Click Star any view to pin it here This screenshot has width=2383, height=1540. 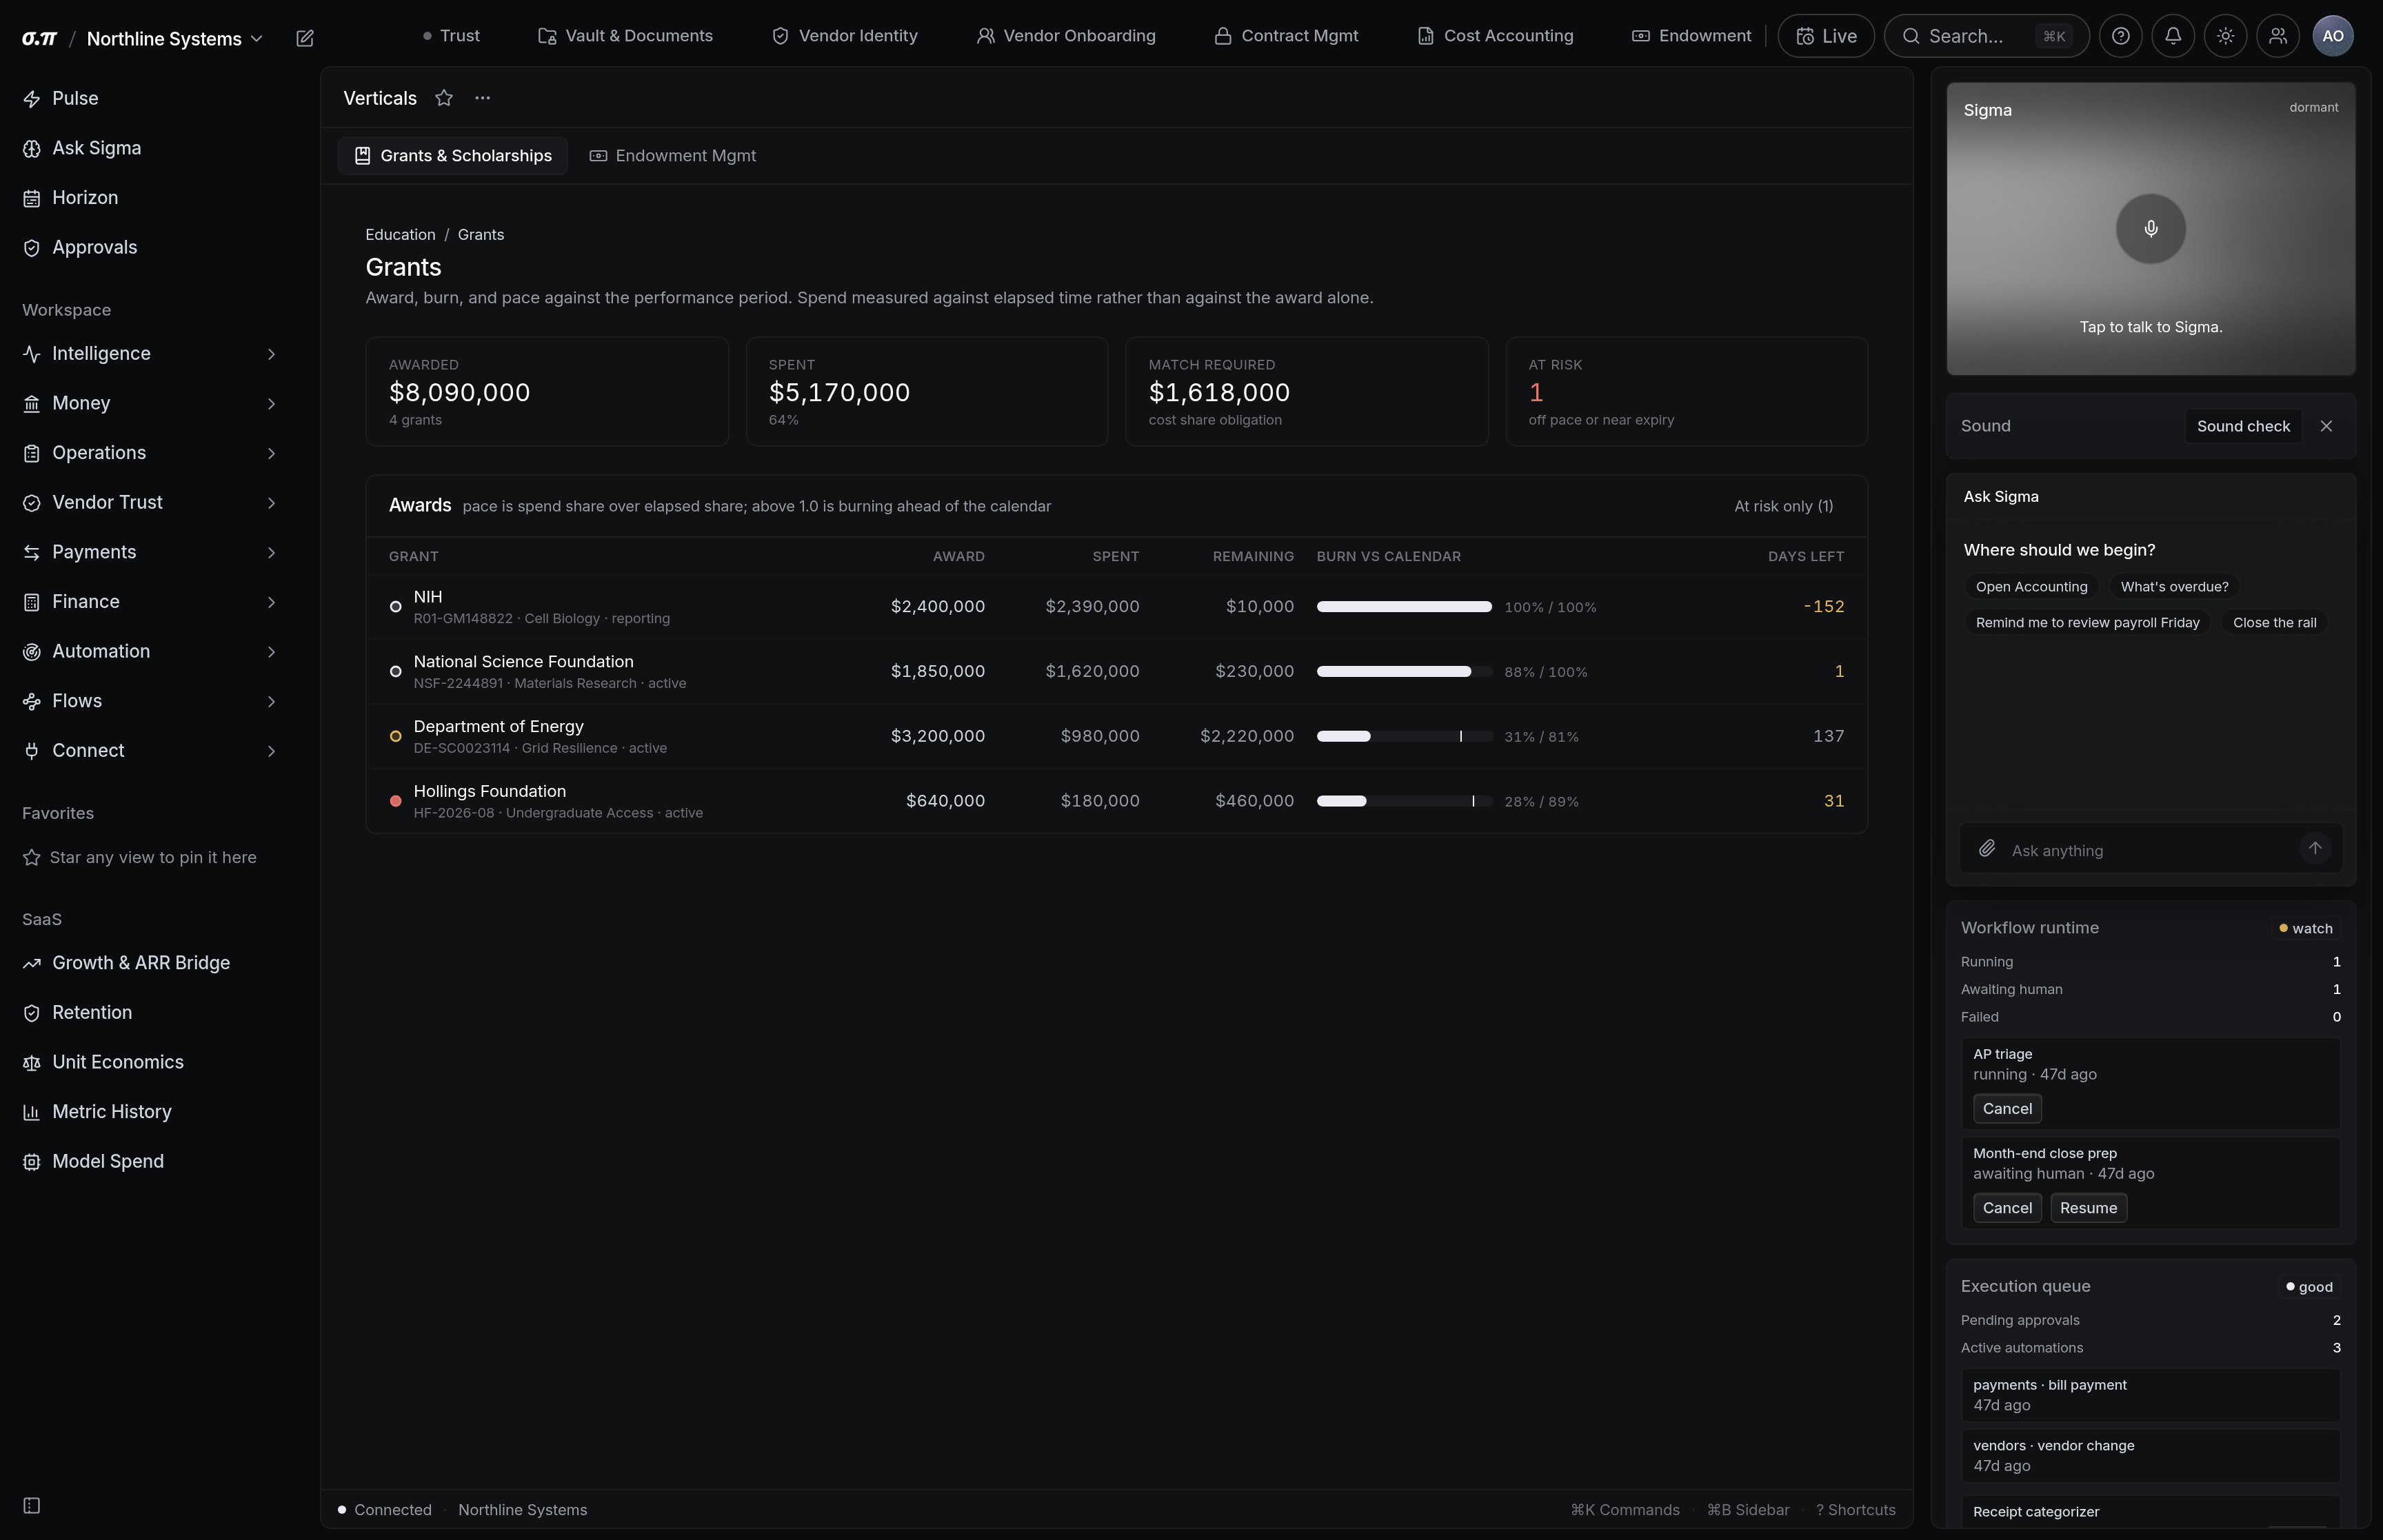[x=140, y=857]
